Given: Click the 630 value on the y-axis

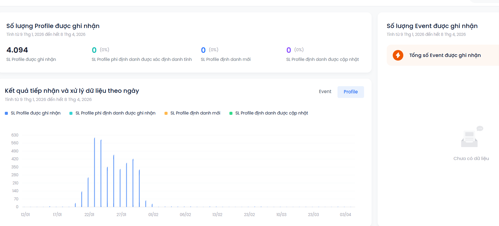Looking at the screenshot, I should click(x=15, y=135).
